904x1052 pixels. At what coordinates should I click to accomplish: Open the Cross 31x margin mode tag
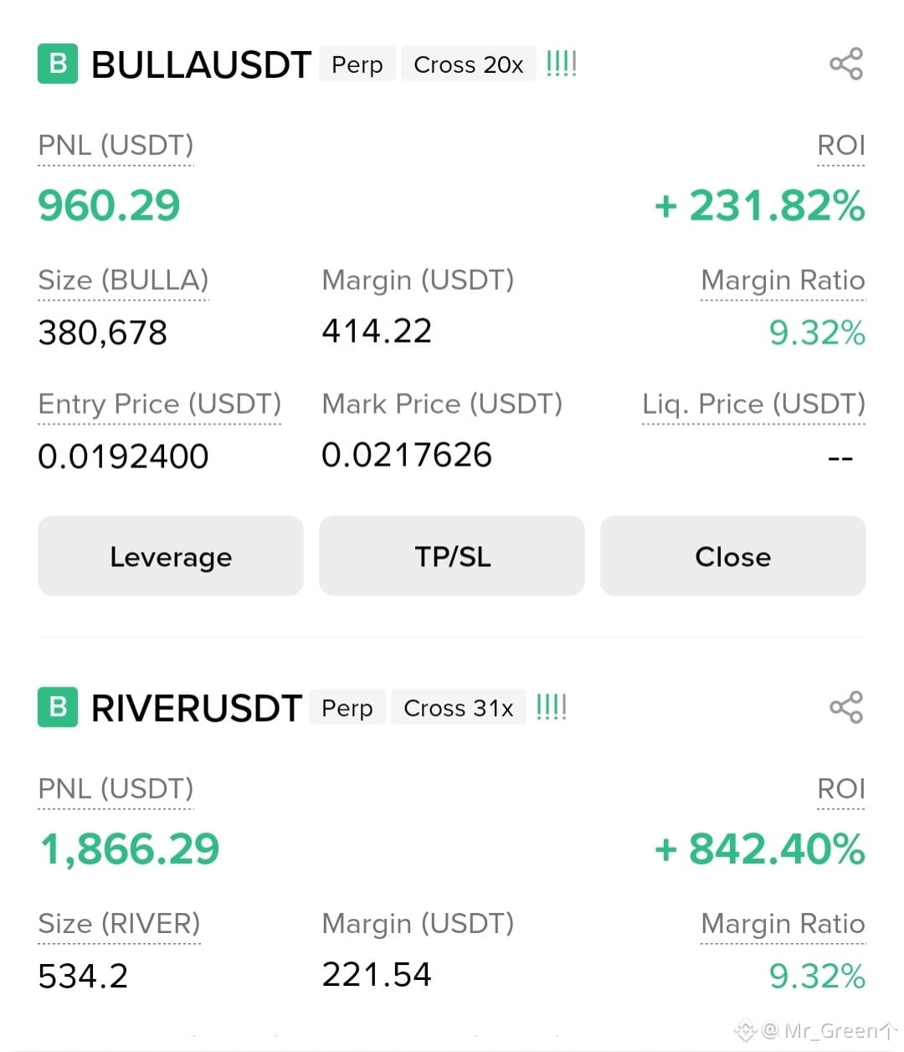[x=459, y=708]
